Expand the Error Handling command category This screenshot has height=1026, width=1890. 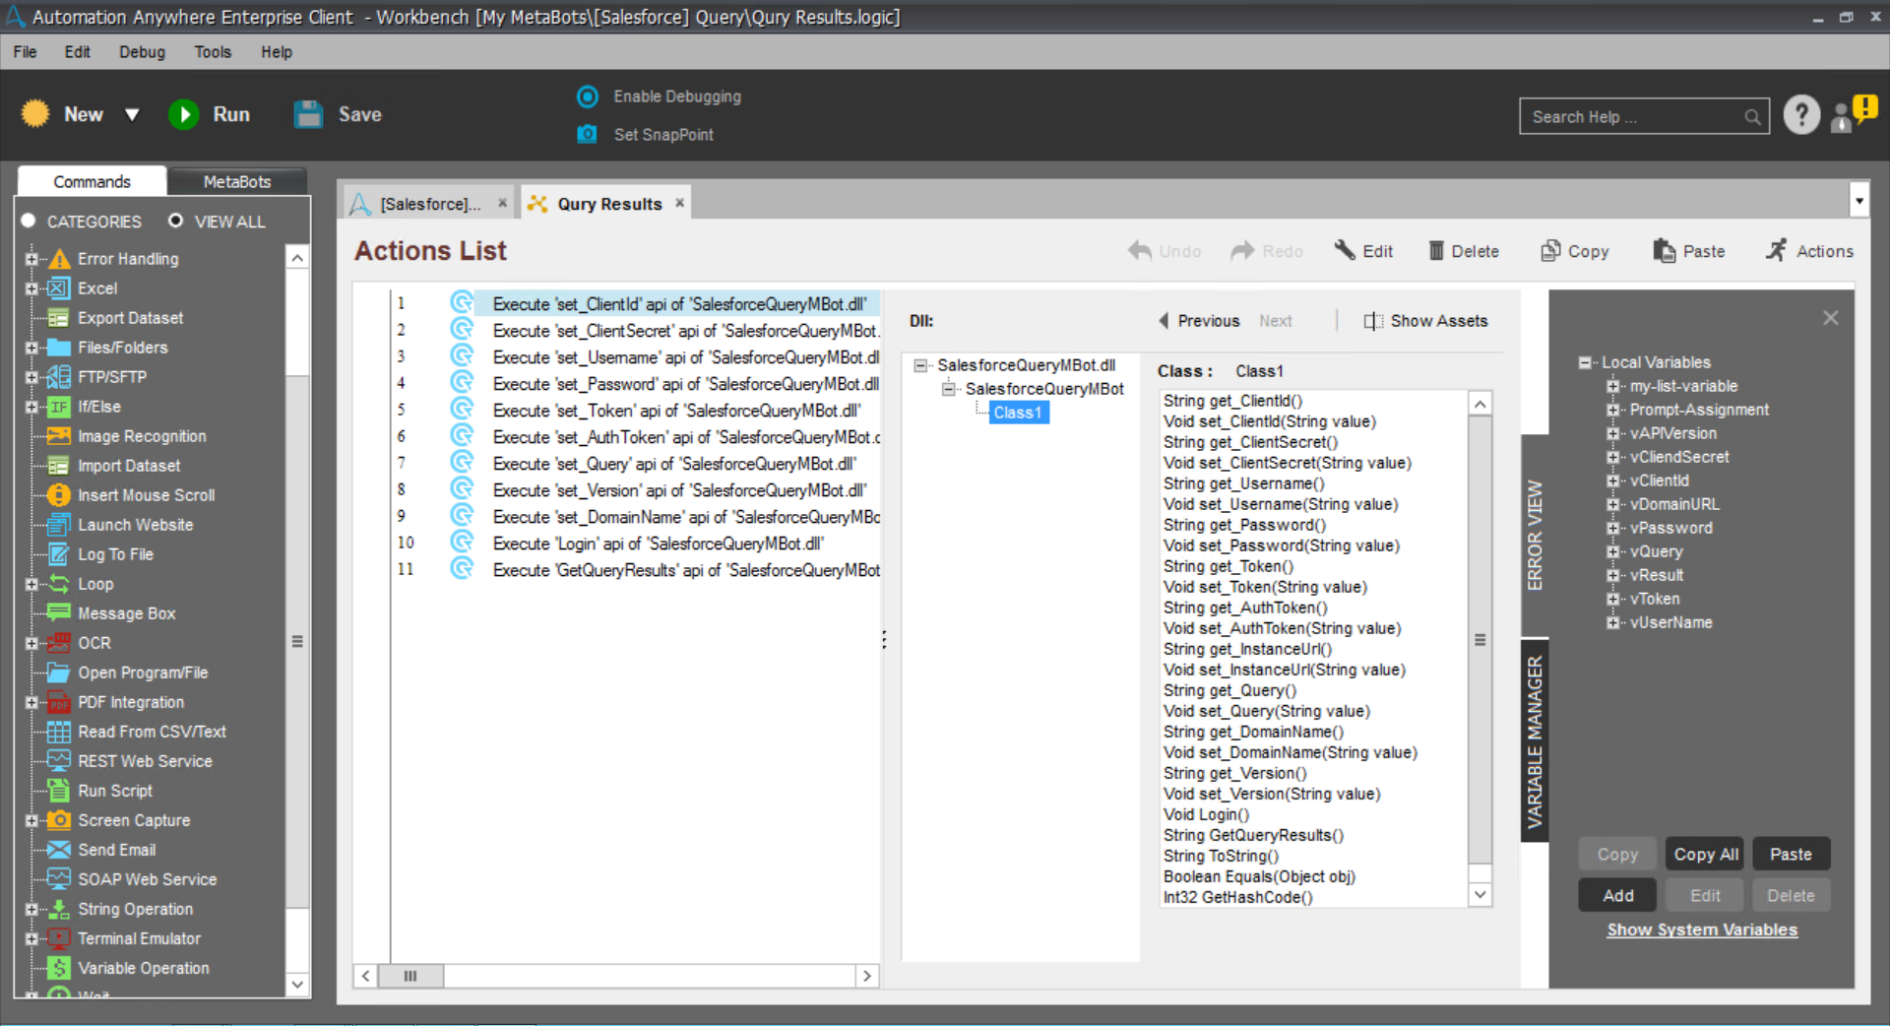[31, 259]
